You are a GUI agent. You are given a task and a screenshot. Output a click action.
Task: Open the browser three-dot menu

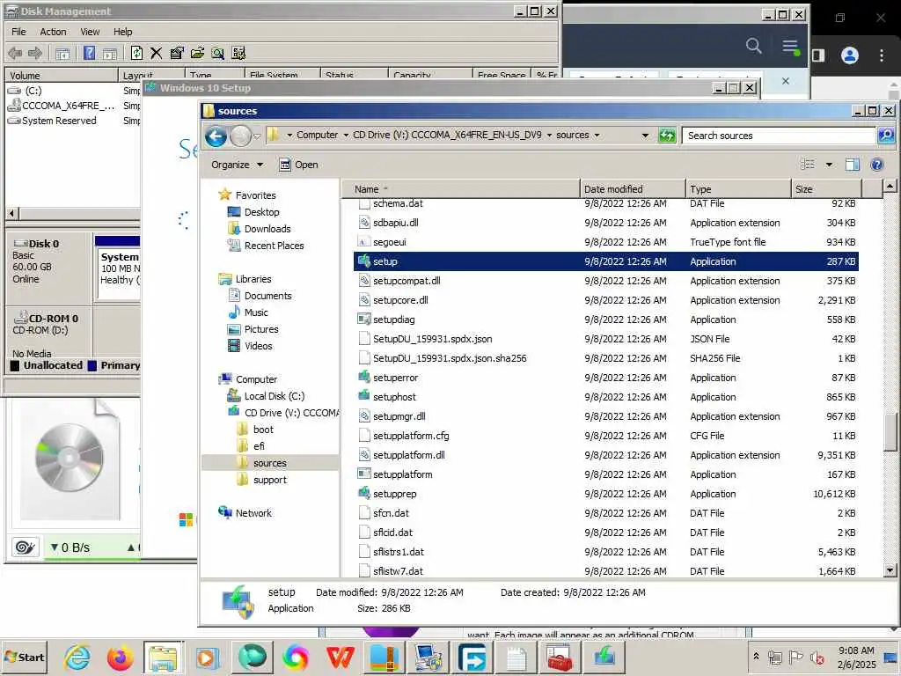tap(882, 55)
